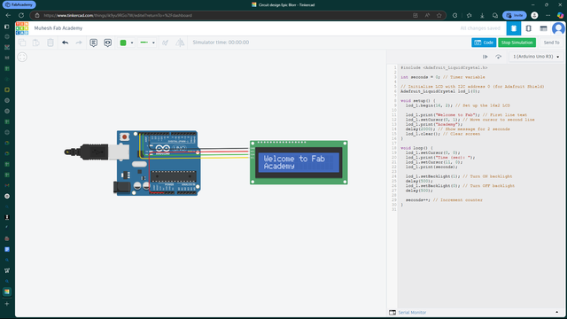The image size is (567, 319).
Task: Redo the last action
Action: [79, 43]
